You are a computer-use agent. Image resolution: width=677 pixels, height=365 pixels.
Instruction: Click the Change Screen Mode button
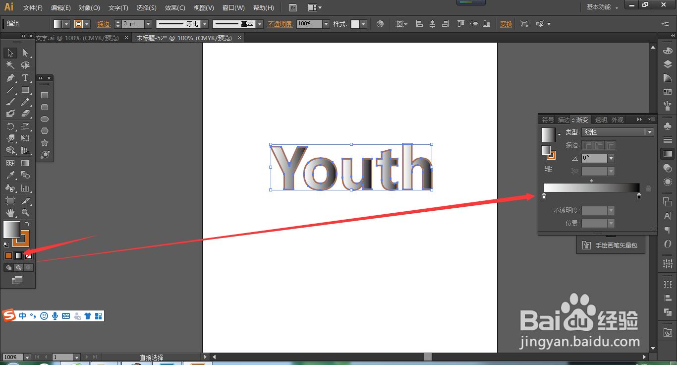pyautogui.click(x=17, y=281)
